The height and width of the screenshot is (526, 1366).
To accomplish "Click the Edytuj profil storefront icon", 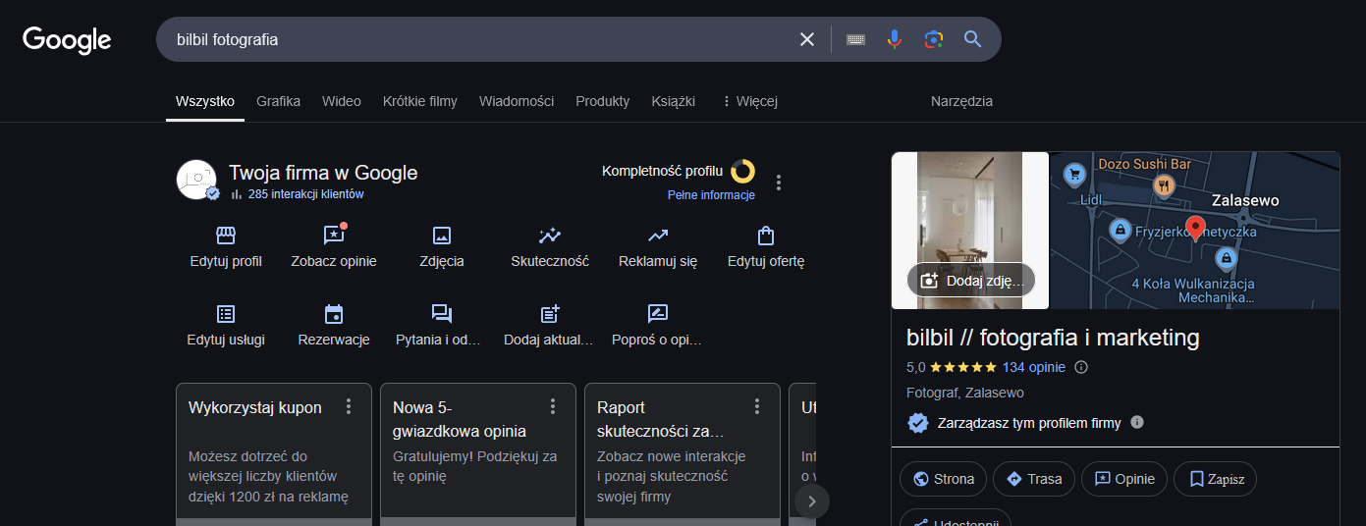I will pyautogui.click(x=226, y=236).
